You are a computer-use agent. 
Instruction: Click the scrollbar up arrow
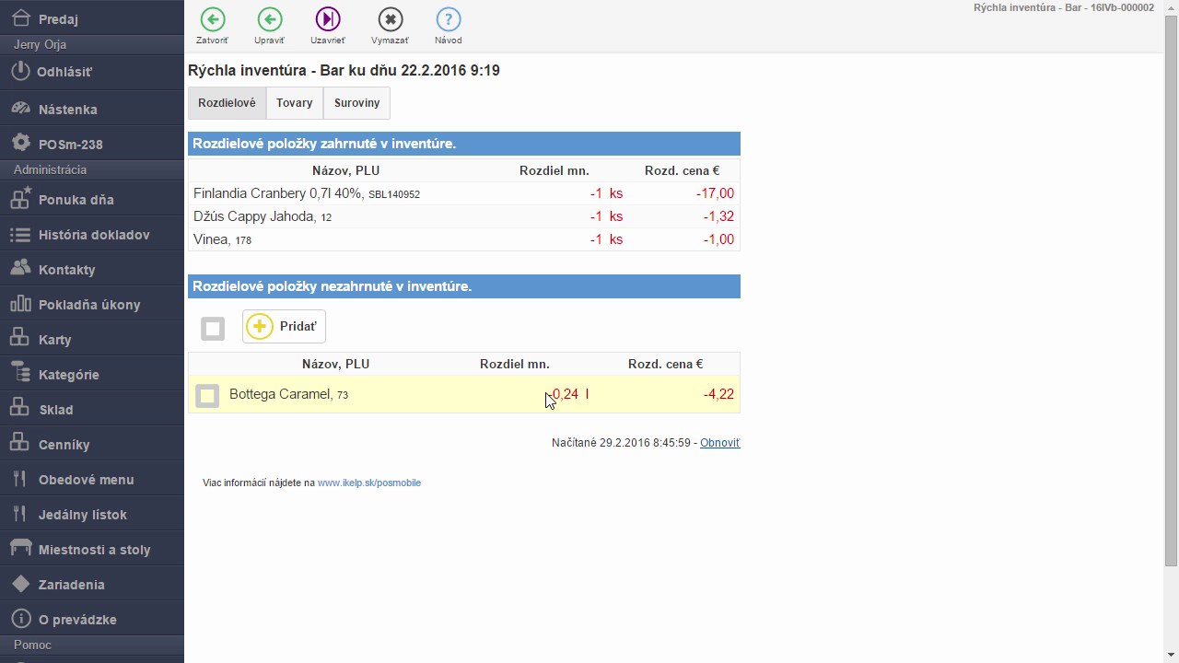point(1172,7)
